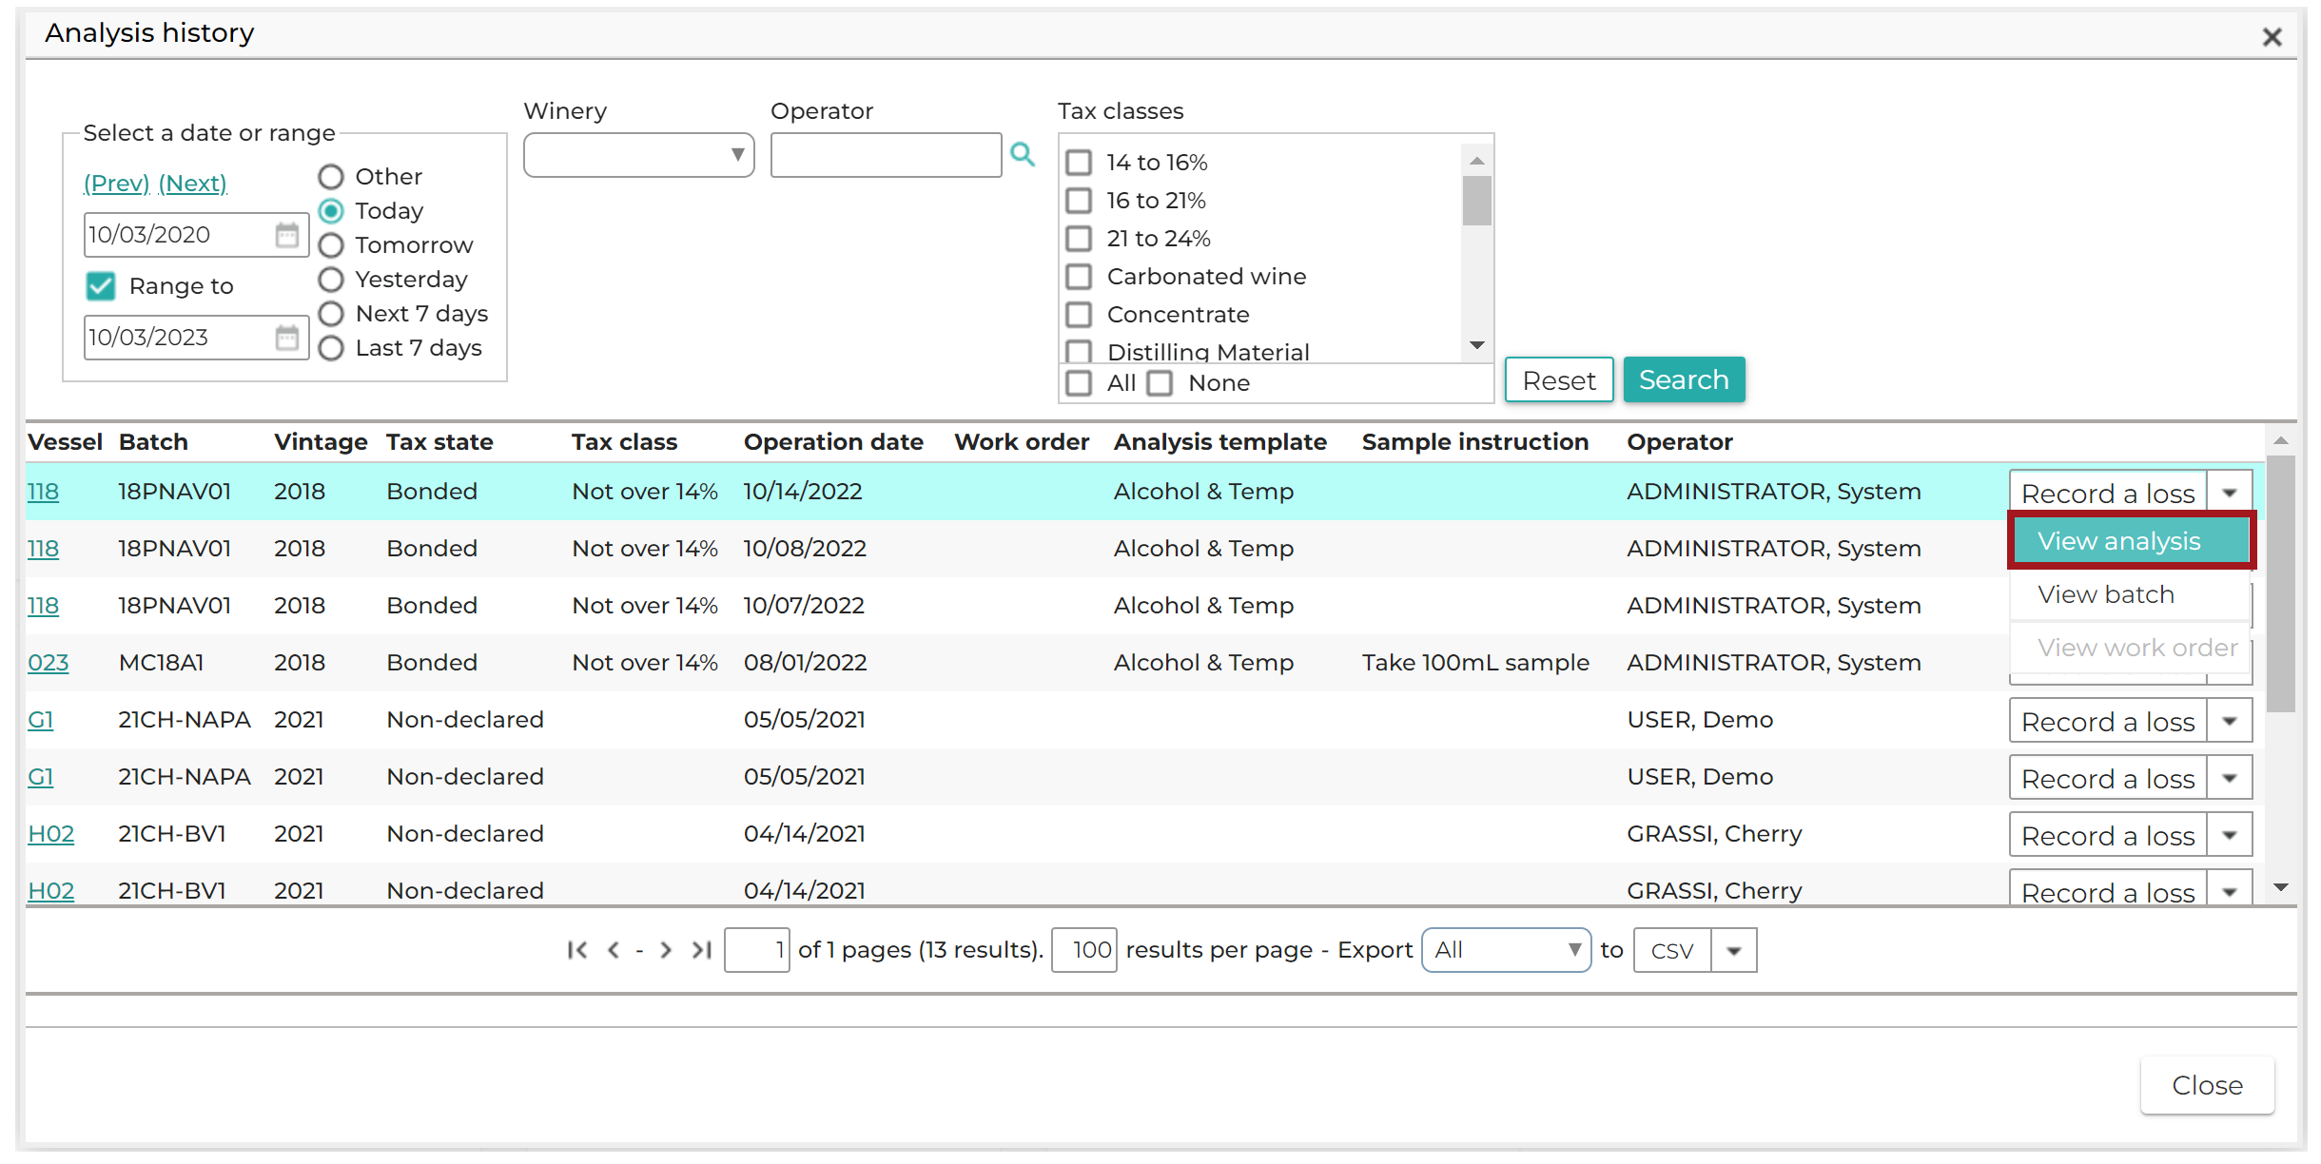Image resolution: width=2321 pixels, height=1164 pixels.
Task: Select the Yesterday radio button
Action: 331,280
